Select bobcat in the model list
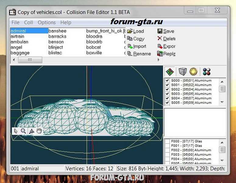 93,47
